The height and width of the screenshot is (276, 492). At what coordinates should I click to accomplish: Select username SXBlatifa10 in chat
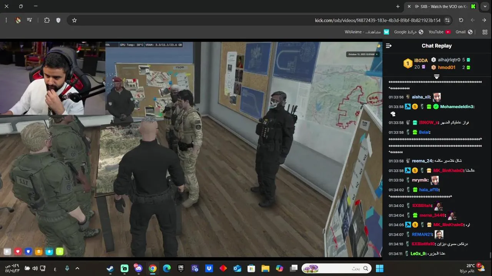[x=424, y=244]
